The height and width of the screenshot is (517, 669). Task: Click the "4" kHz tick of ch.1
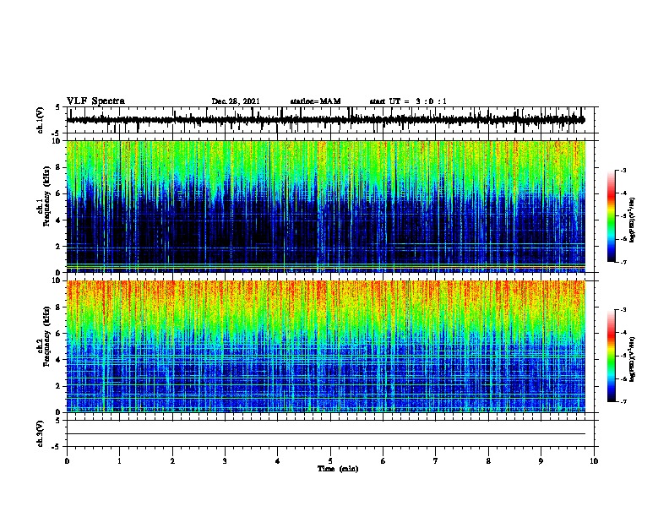pyautogui.click(x=58, y=220)
